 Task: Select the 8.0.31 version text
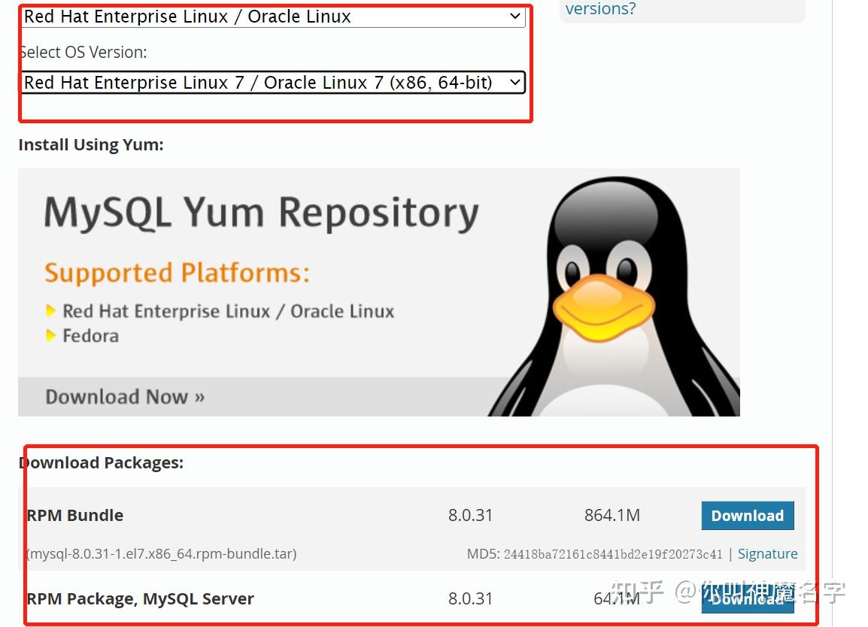(471, 516)
